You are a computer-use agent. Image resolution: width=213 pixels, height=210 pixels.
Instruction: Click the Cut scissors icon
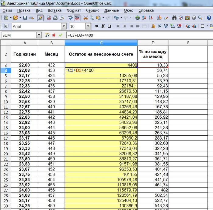point(86,18)
